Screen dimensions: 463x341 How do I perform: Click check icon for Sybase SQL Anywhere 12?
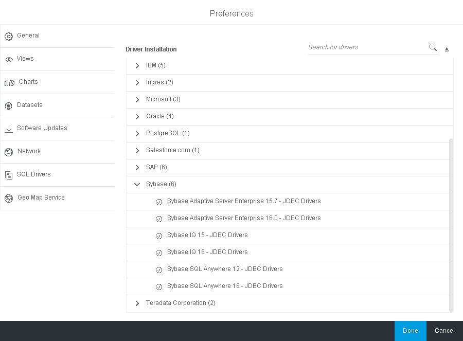[159, 270]
